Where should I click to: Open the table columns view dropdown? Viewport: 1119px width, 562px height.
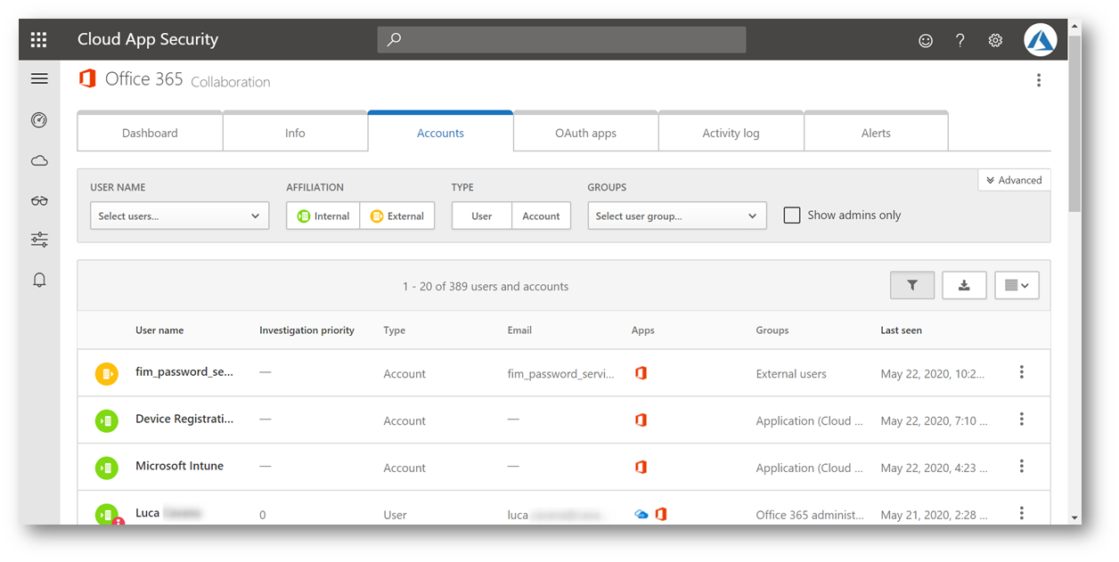1017,285
